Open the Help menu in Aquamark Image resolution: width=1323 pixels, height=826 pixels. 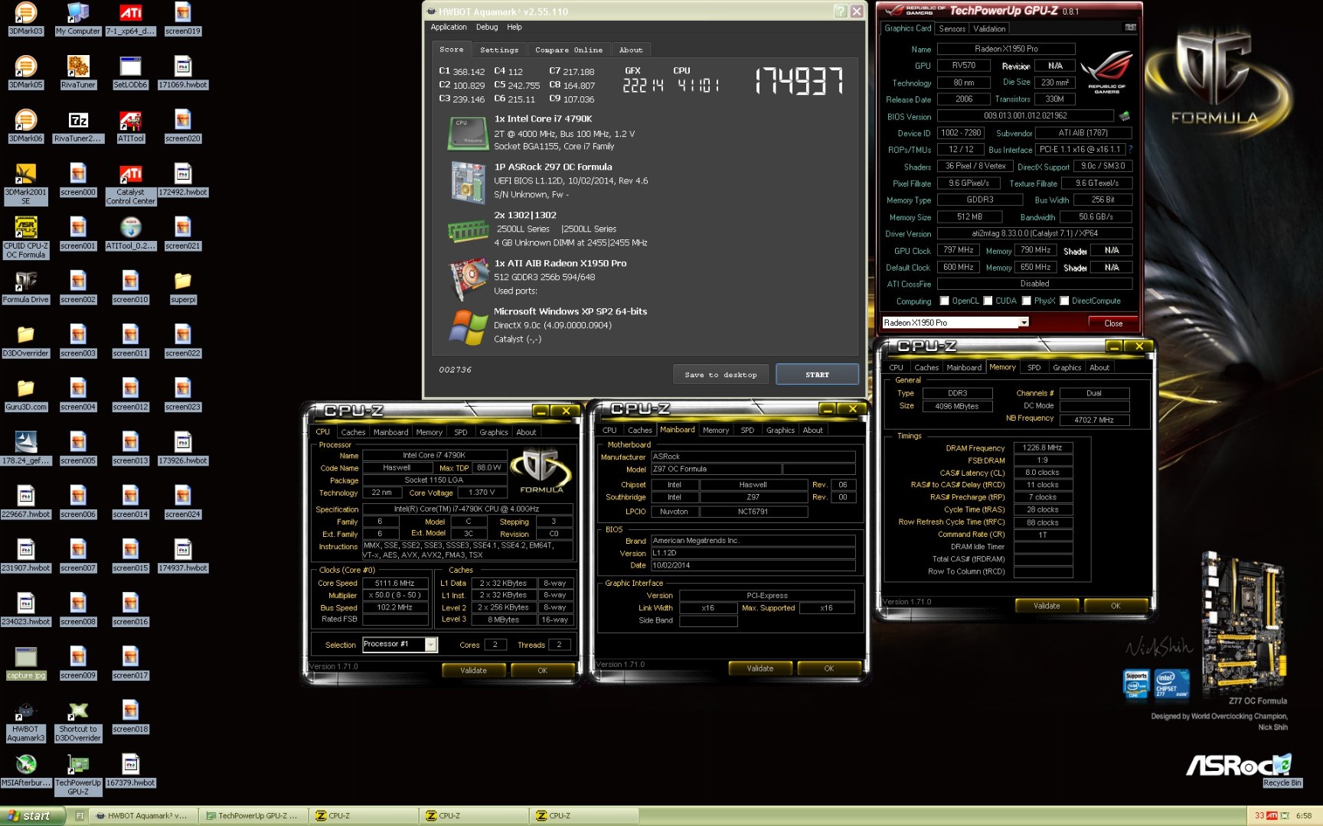point(514,27)
